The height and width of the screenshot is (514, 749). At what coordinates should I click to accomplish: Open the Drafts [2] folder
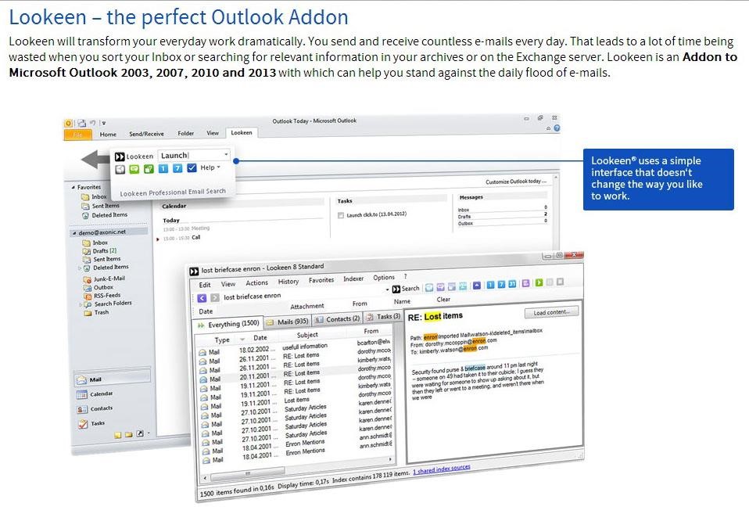[100, 250]
